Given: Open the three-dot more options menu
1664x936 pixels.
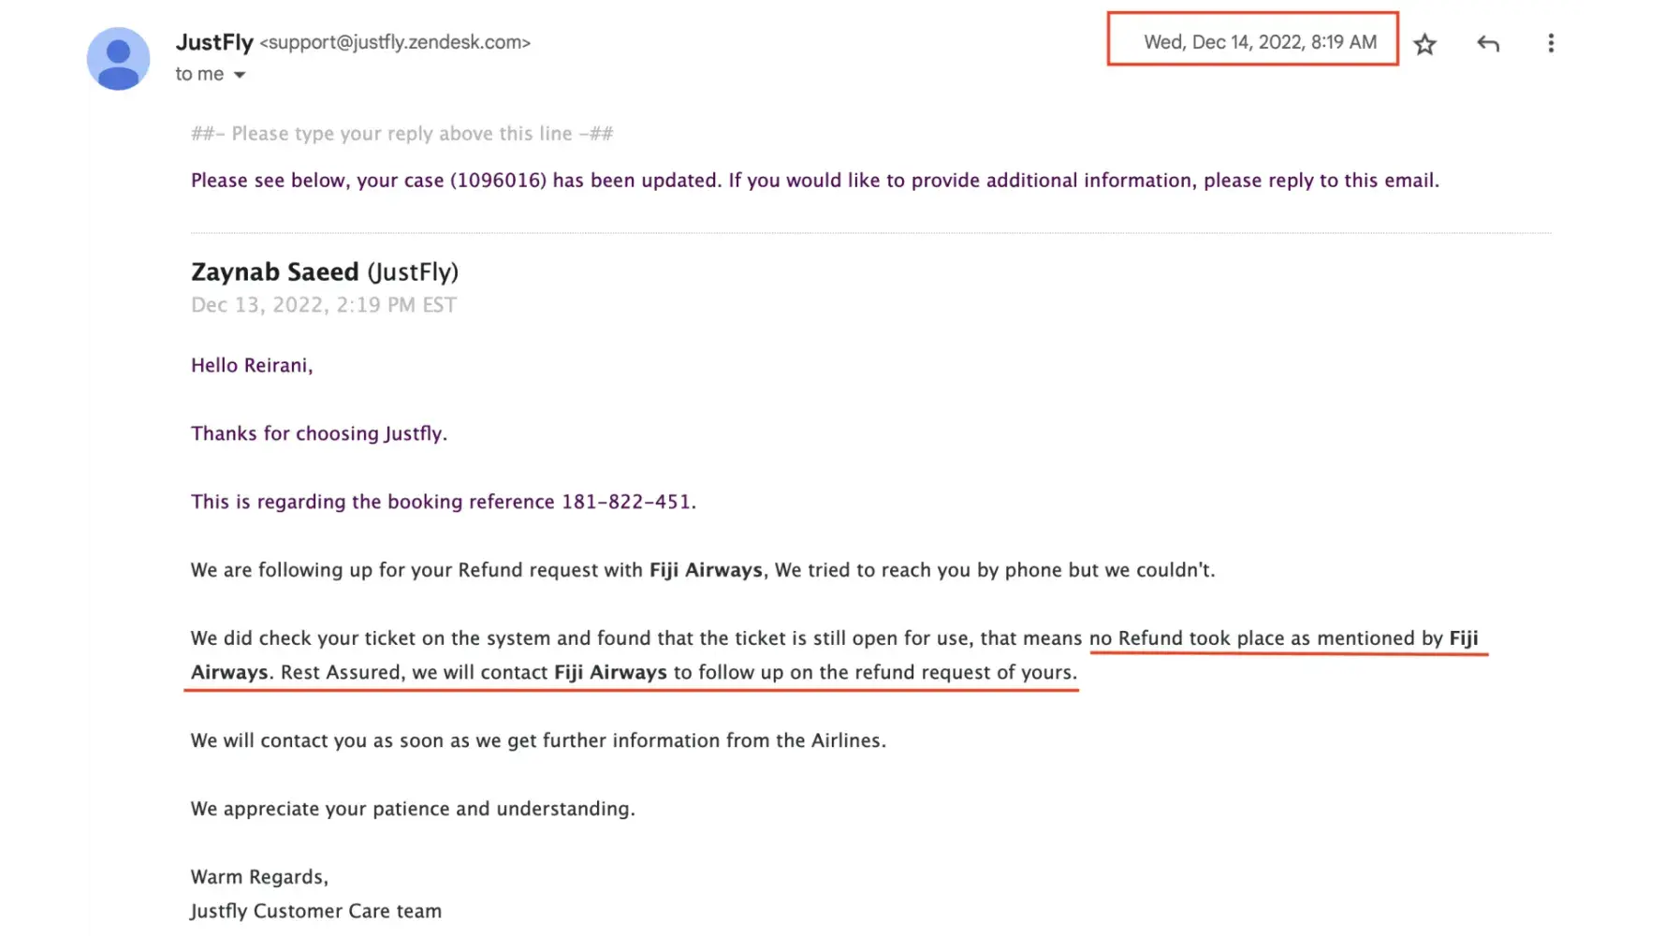Looking at the screenshot, I should (x=1551, y=43).
